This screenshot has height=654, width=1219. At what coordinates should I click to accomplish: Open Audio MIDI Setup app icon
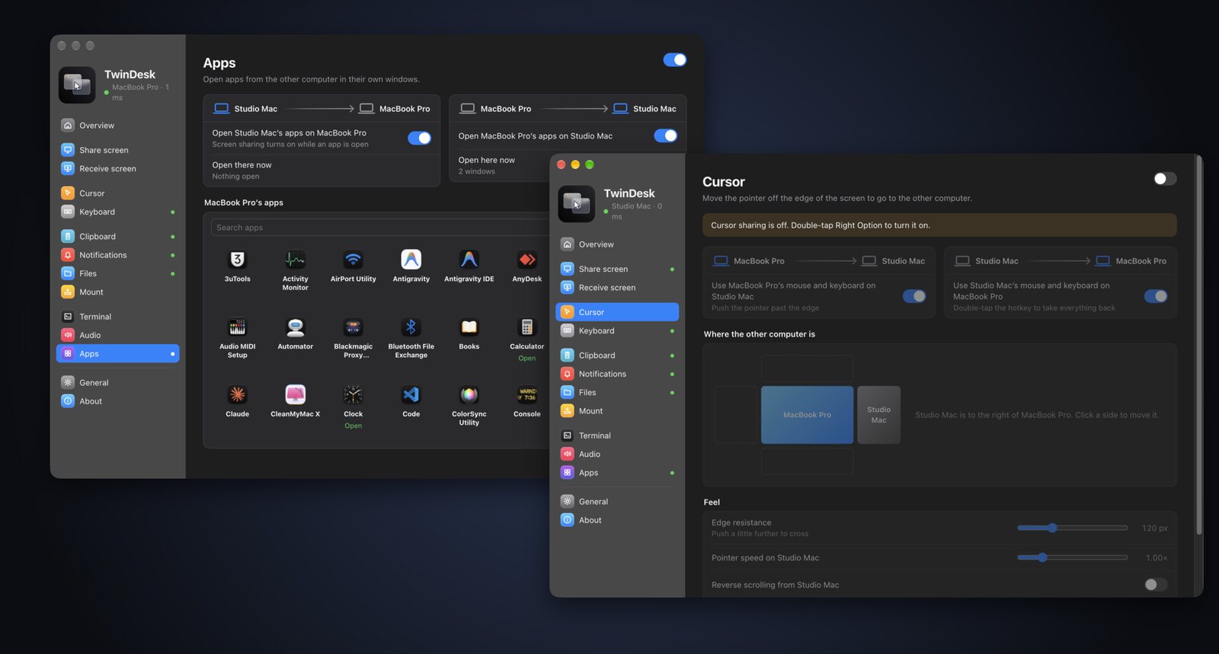(x=237, y=327)
